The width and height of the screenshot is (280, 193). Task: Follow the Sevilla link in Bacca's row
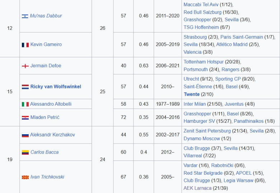pos(230,148)
